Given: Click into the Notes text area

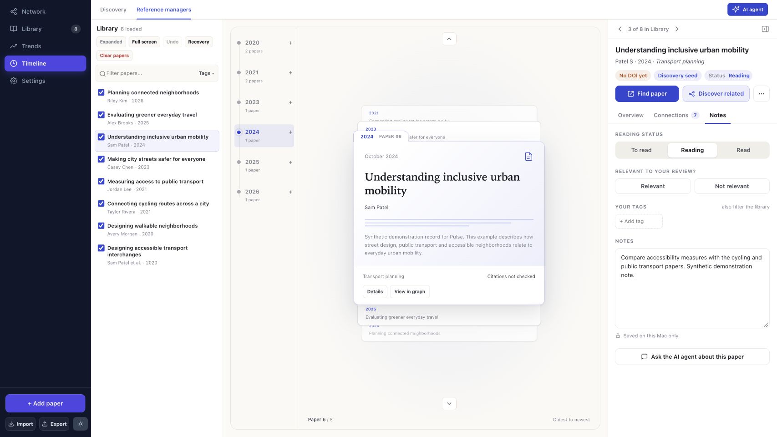Looking at the screenshot, I should click(x=692, y=288).
